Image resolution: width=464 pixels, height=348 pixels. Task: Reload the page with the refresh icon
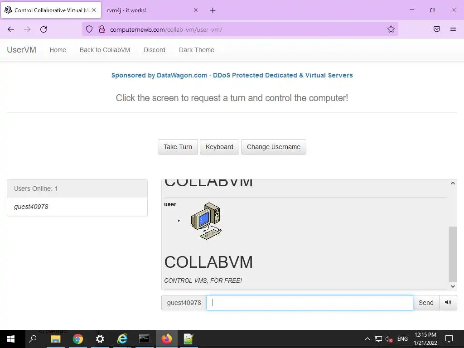click(x=43, y=29)
